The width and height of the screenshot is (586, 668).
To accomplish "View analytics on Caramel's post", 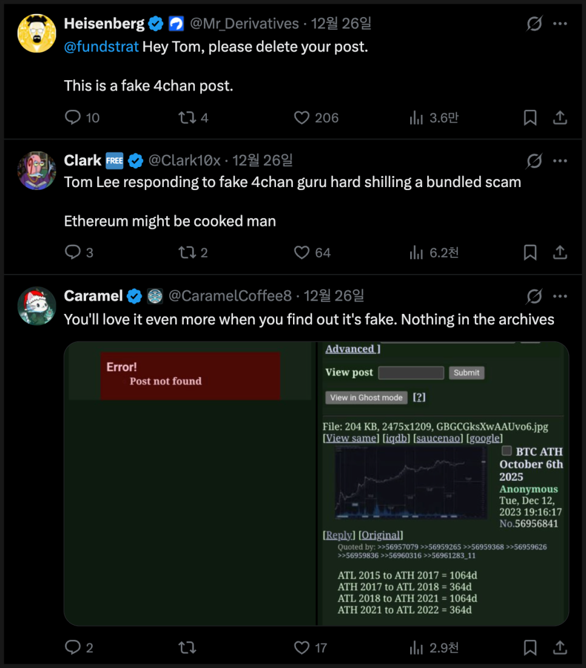I will 416,648.
